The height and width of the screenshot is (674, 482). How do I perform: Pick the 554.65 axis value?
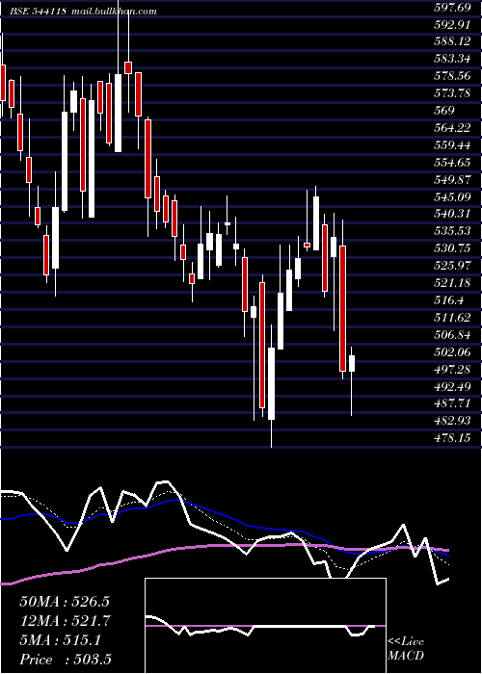tap(452, 162)
